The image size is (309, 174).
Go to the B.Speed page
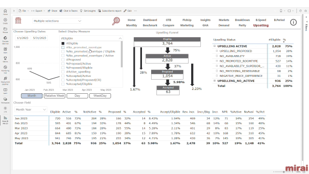pos(261,20)
